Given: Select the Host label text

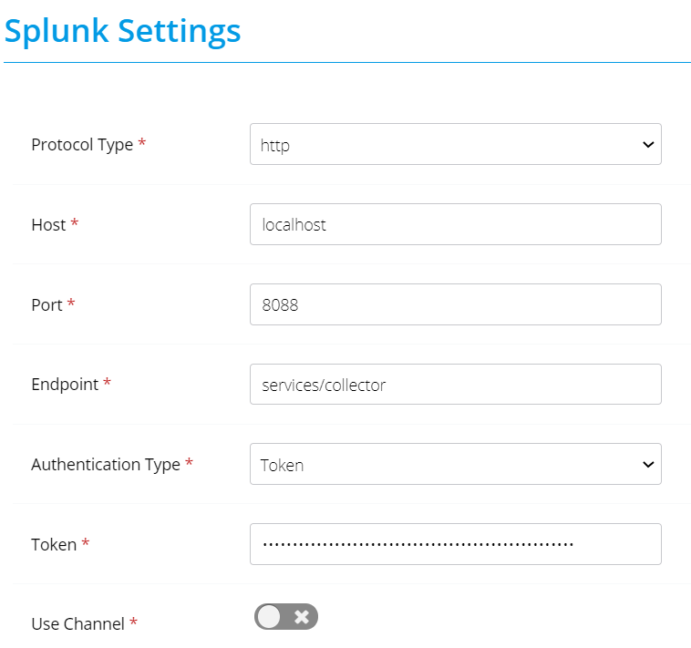Looking at the screenshot, I should pyautogui.click(x=48, y=225).
